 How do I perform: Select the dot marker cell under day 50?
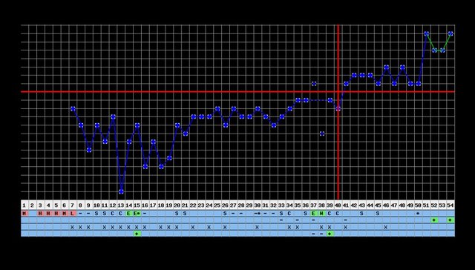tap(418, 214)
